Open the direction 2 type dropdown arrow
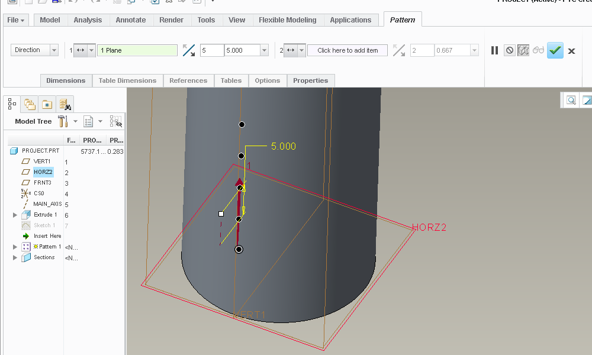 coord(301,50)
